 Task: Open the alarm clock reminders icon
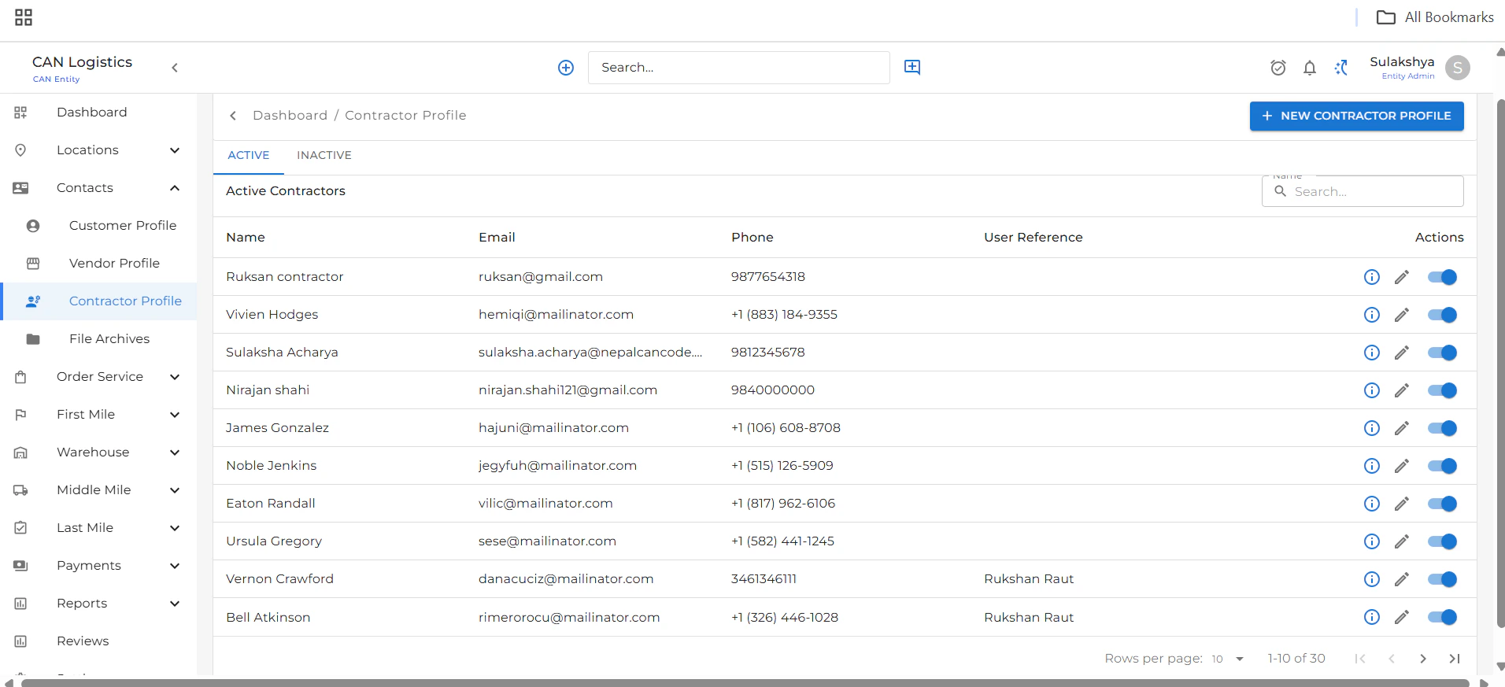1278,68
